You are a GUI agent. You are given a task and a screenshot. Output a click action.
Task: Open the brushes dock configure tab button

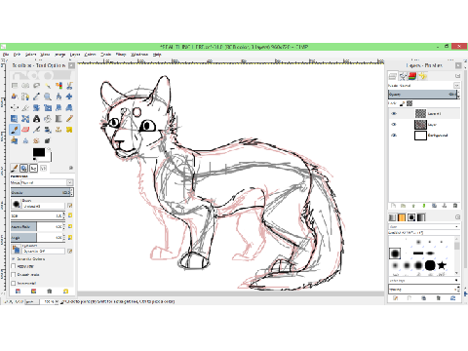point(458,217)
